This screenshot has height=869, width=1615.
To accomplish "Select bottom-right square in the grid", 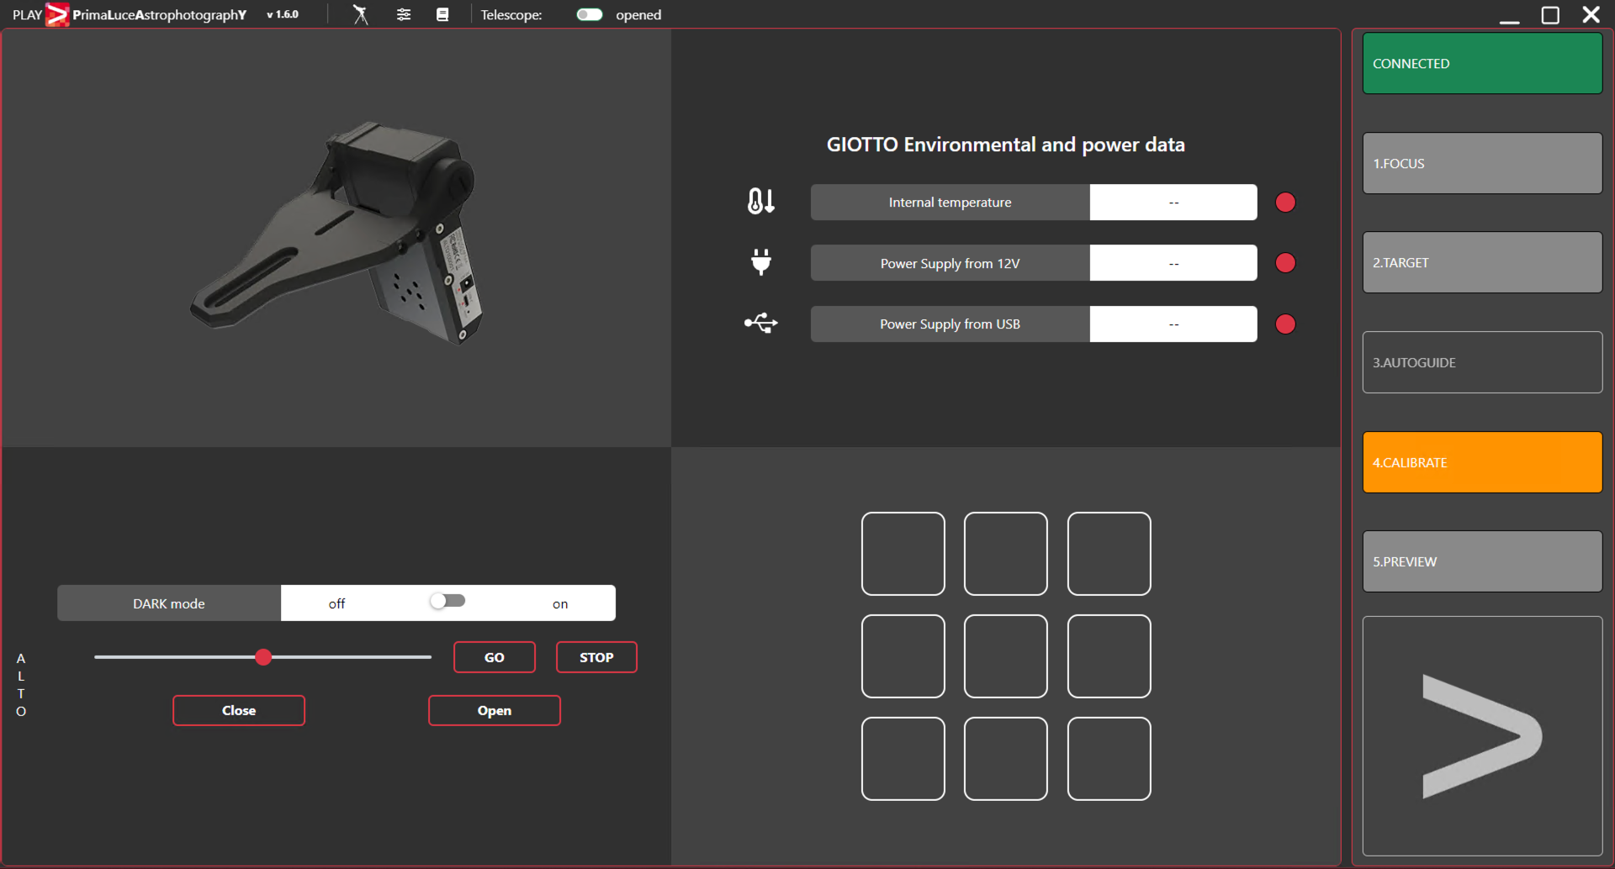I will click(x=1109, y=759).
